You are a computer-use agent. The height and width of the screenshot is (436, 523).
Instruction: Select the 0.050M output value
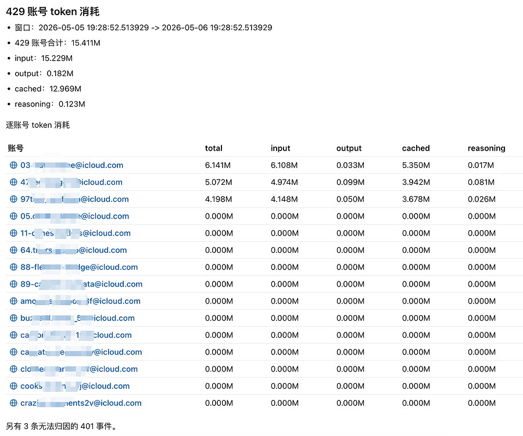point(350,199)
